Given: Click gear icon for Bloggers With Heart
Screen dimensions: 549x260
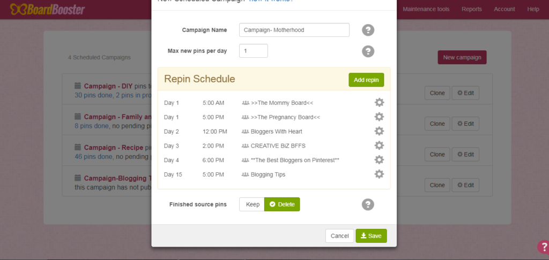Looking at the screenshot, I should pyautogui.click(x=379, y=131).
